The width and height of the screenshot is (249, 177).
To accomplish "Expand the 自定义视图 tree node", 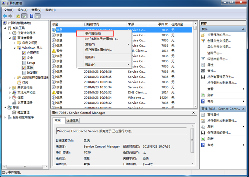I will coord(15,43).
